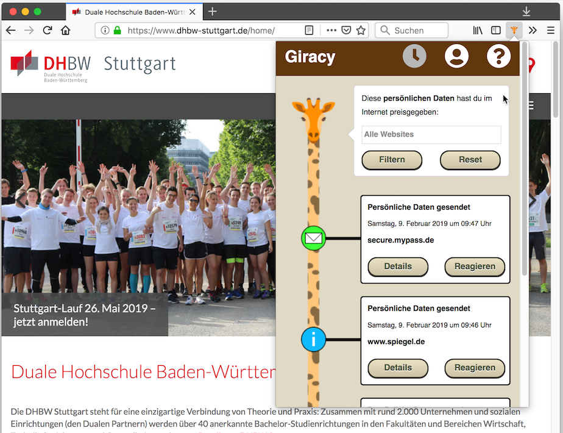Click the browser forward arrow

pyautogui.click(x=29, y=30)
